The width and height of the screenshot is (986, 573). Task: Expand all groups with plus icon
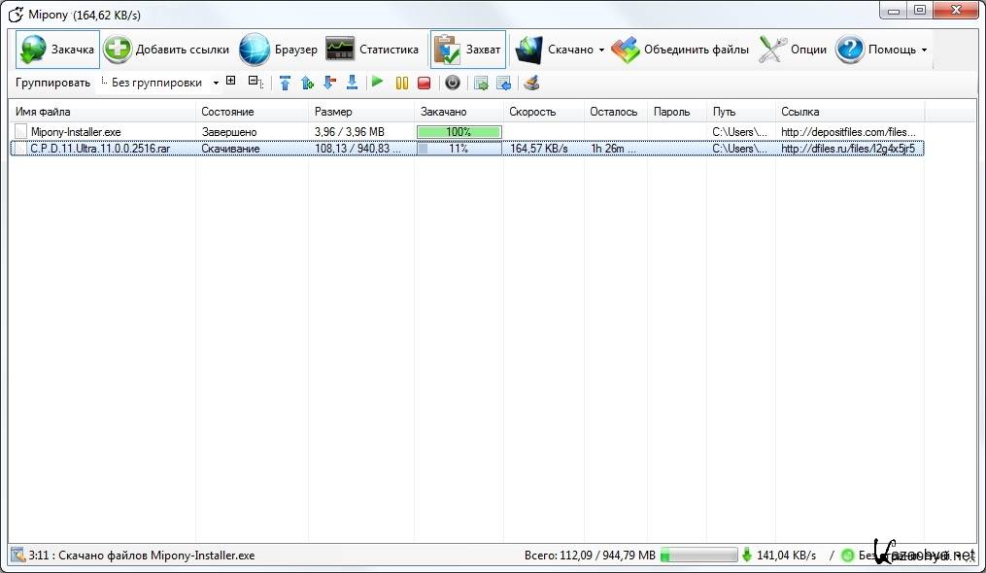coord(230,82)
